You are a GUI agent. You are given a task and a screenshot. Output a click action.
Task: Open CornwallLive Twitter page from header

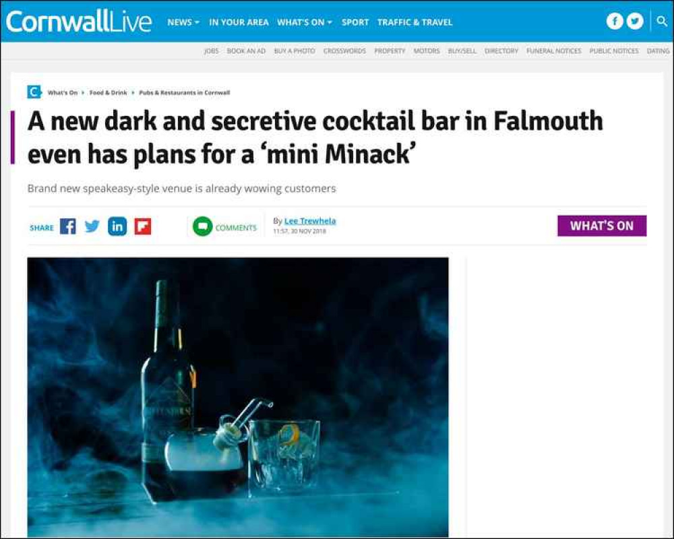point(635,21)
